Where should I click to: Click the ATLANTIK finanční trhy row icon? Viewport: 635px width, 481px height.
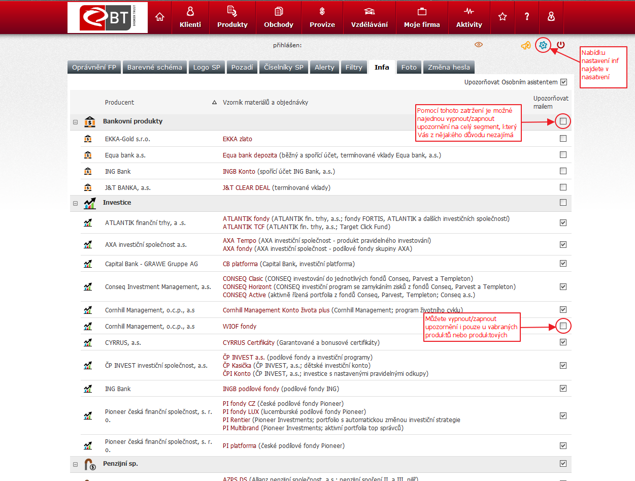coord(88,222)
